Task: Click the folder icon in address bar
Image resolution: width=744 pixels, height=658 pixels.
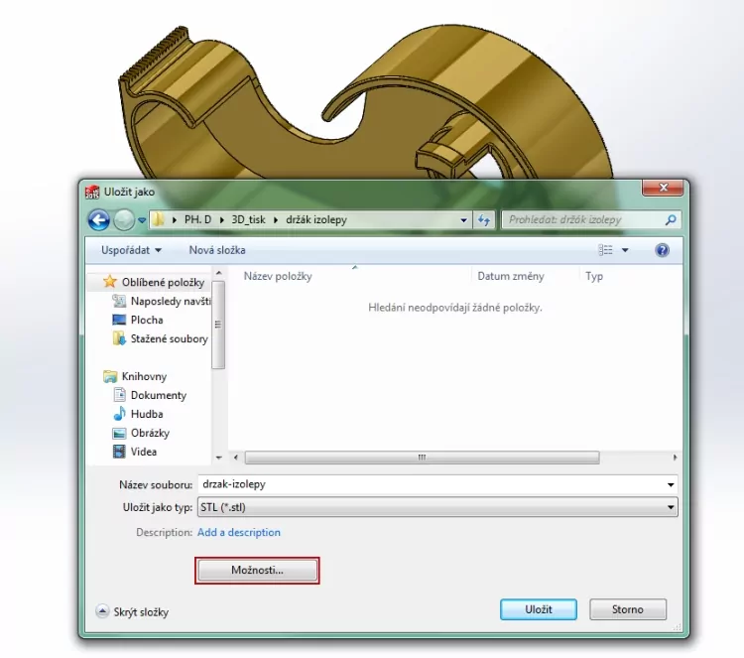Action: tap(158, 219)
